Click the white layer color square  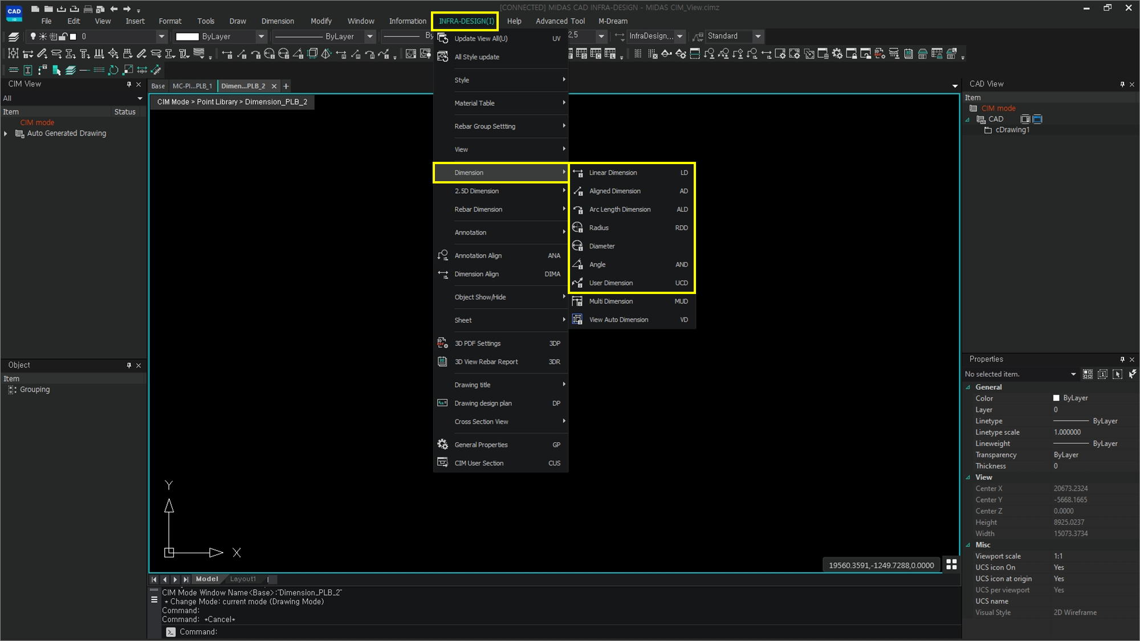[x=73, y=36]
